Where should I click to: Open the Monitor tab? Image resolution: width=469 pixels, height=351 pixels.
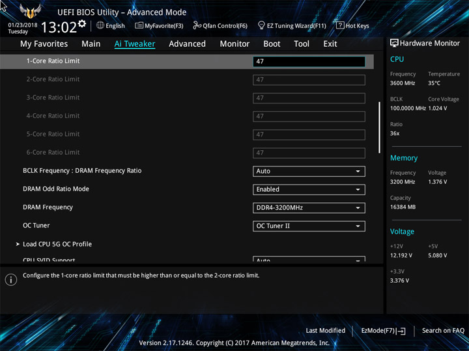pos(234,44)
